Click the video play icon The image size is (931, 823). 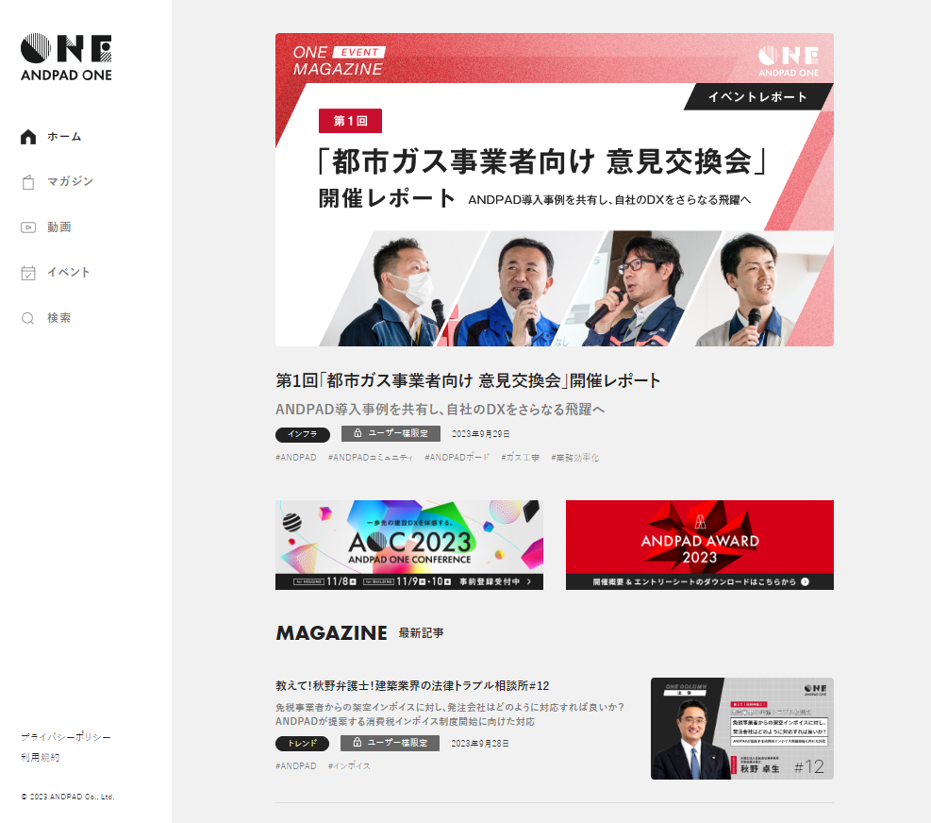pos(28,227)
